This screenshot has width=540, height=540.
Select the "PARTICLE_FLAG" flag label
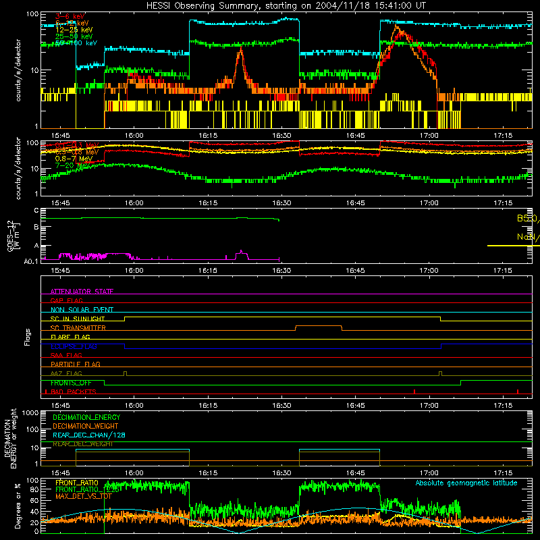[x=76, y=364]
